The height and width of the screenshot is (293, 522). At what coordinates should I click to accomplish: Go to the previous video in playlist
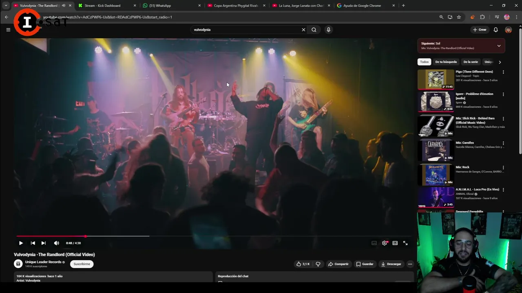(x=33, y=243)
